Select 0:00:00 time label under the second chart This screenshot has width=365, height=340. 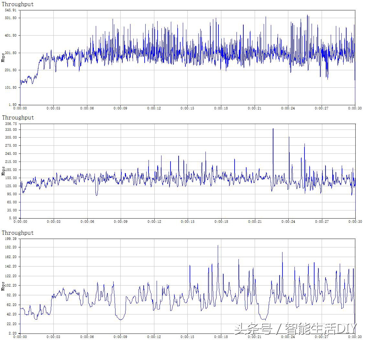tap(20, 222)
